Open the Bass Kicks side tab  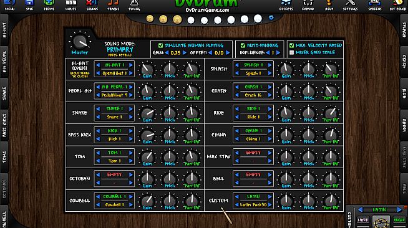(4, 125)
